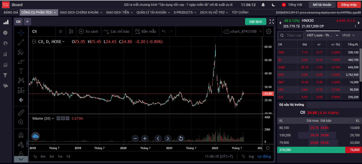The width and height of the screenshot is (362, 164).
Task: Reset the chart view button
Action: [181, 138]
